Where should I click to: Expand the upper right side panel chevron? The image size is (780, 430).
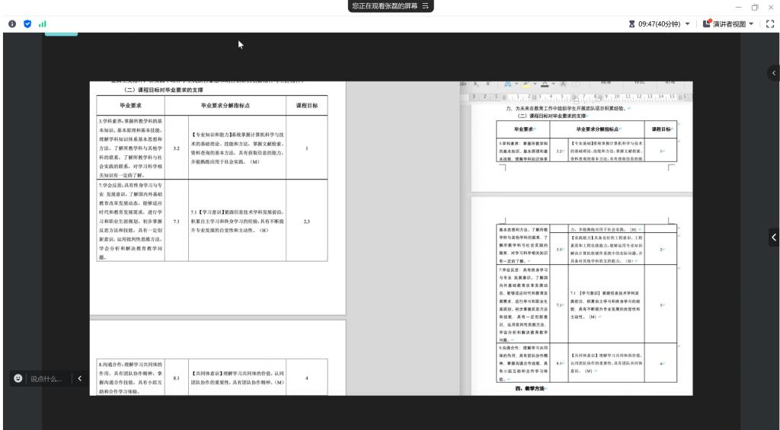774,73
